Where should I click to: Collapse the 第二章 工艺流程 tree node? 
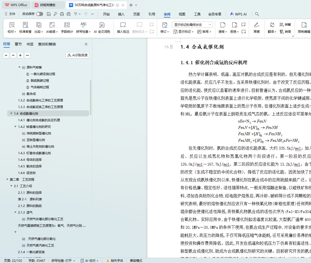[7, 180]
